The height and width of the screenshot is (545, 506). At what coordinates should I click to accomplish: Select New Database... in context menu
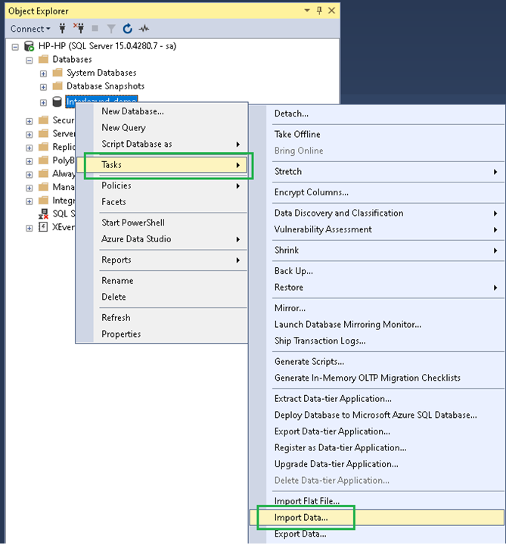coord(162,111)
